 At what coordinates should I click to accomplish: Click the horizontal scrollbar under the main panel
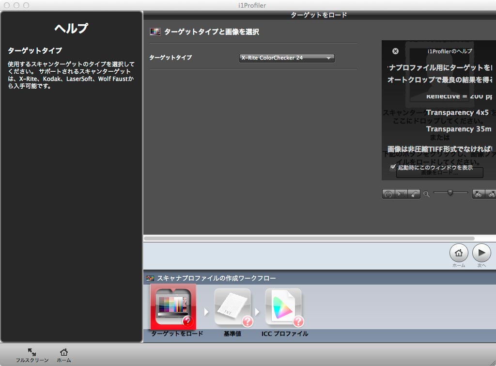pyautogui.click(x=309, y=239)
